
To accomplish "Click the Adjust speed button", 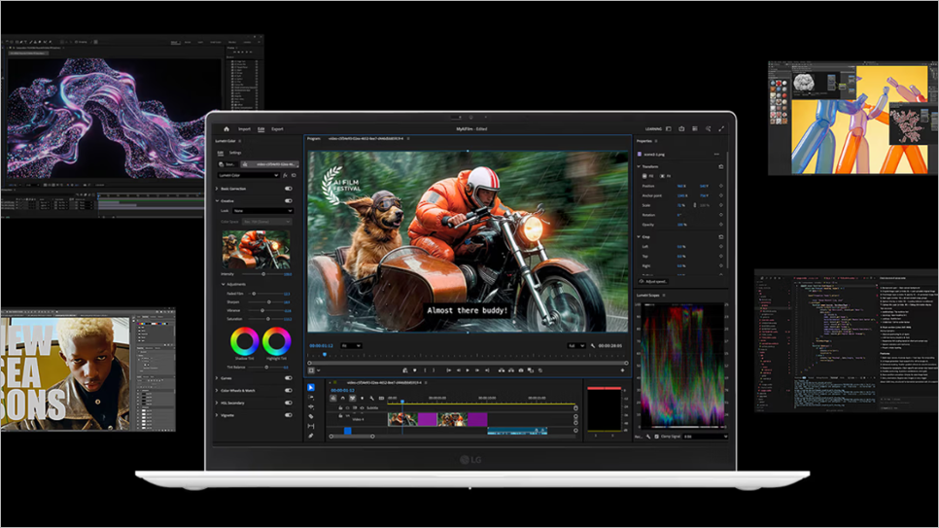I will pos(653,282).
